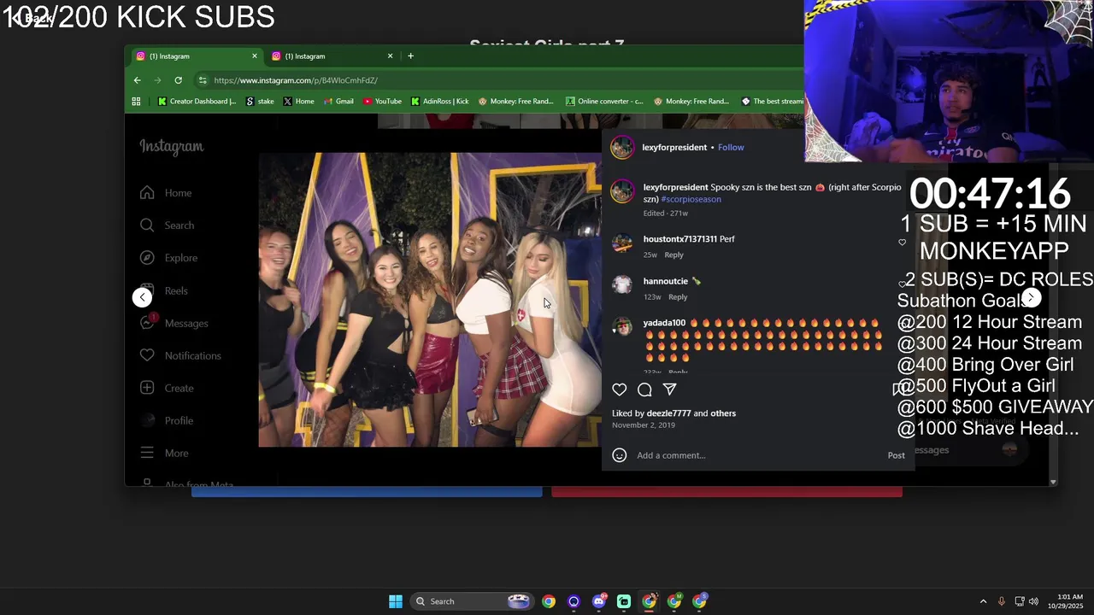The image size is (1094, 615).
Task: Reply to houstontx71371311's comment
Action: [x=673, y=255]
